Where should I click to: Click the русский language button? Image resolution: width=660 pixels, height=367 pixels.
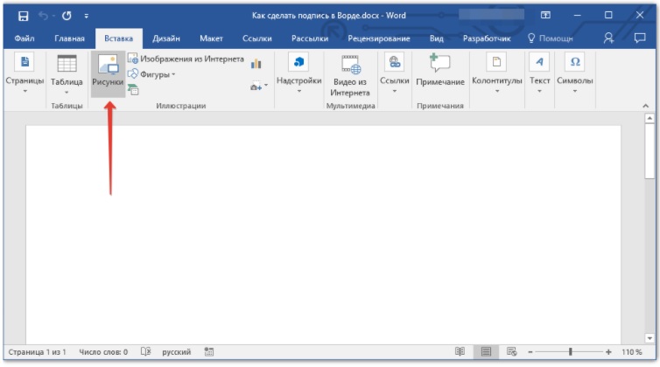[x=177, y=351]
